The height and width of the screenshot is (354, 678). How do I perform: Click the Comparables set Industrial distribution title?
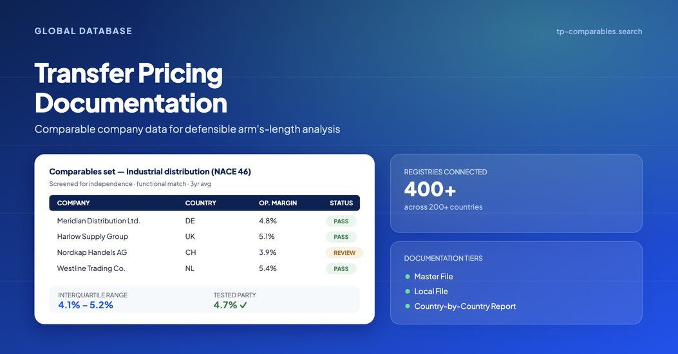[150, 172]
